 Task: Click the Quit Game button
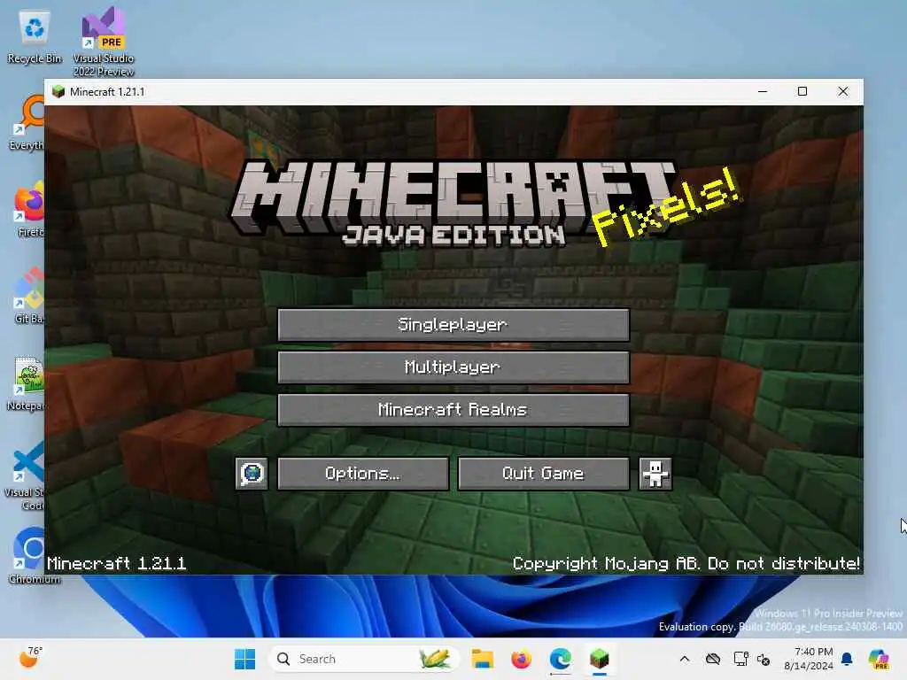(543, 474)
